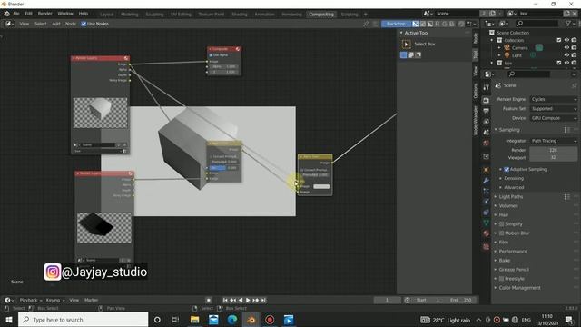This screenshot has width=581, height=327.
Task: Open the Scene properties tab icon
Action: pyautogui.click(x=487, y=133)
